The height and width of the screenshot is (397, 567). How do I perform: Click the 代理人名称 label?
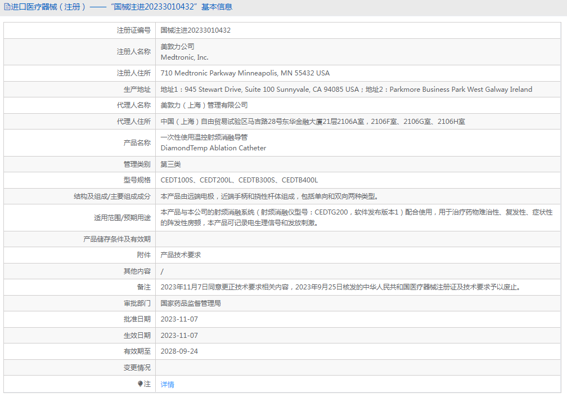[x=133, y=105]
